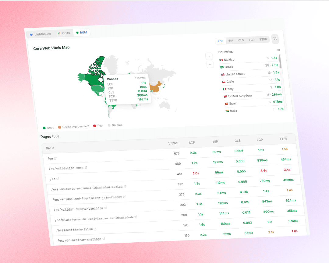Click the Pages (50) heading
This screenshot has width=329, height=263.
pos(50,136)
